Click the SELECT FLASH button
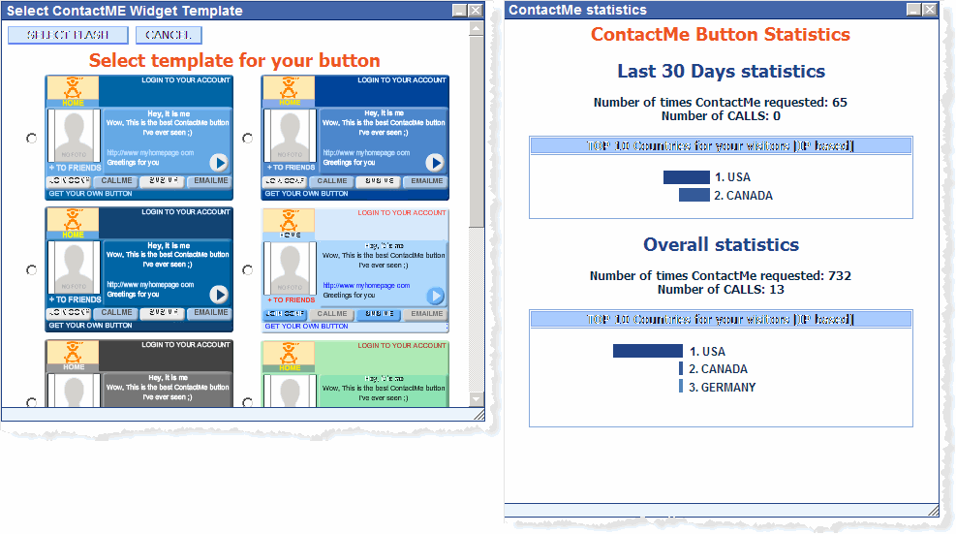Screen dimensions: 956x534 pos(68,36)
